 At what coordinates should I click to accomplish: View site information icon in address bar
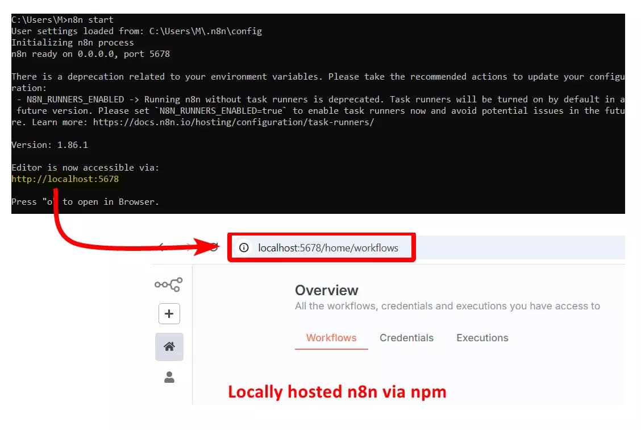point(244,247)
